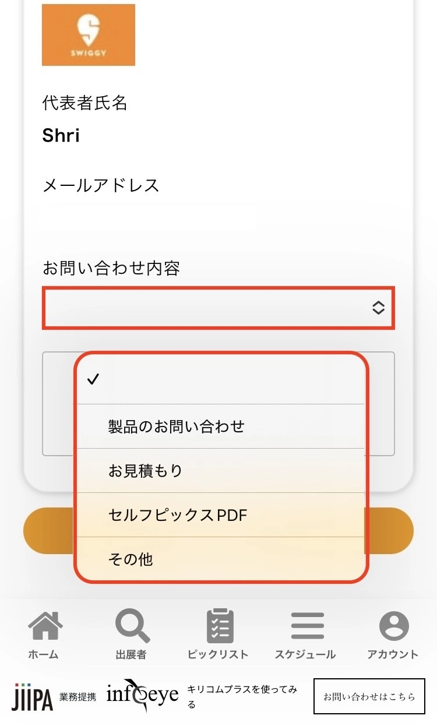
Task: Tap the 出展者 magnifying glass icon
Action: (132, 626)
